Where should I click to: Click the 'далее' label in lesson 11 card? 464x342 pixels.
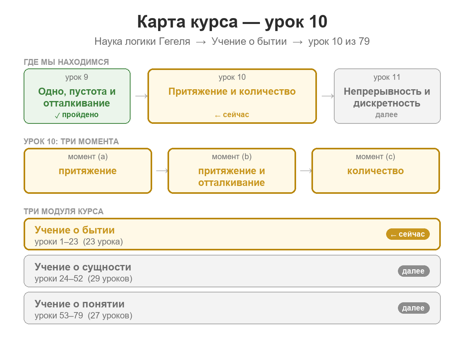387,115
